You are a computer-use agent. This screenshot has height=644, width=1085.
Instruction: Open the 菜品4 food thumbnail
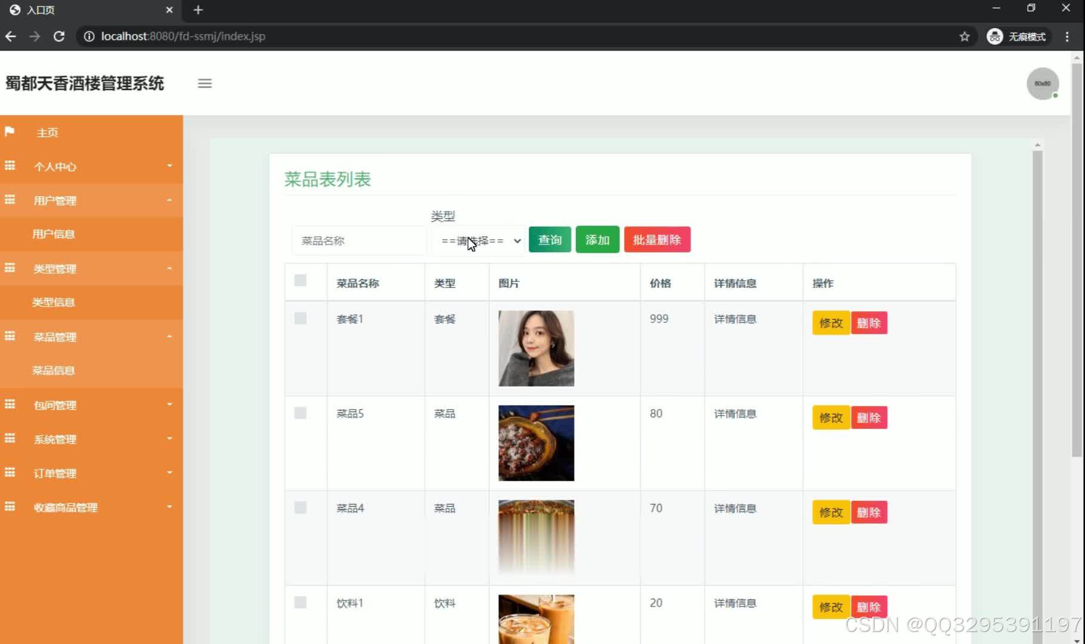coord(536,537)
